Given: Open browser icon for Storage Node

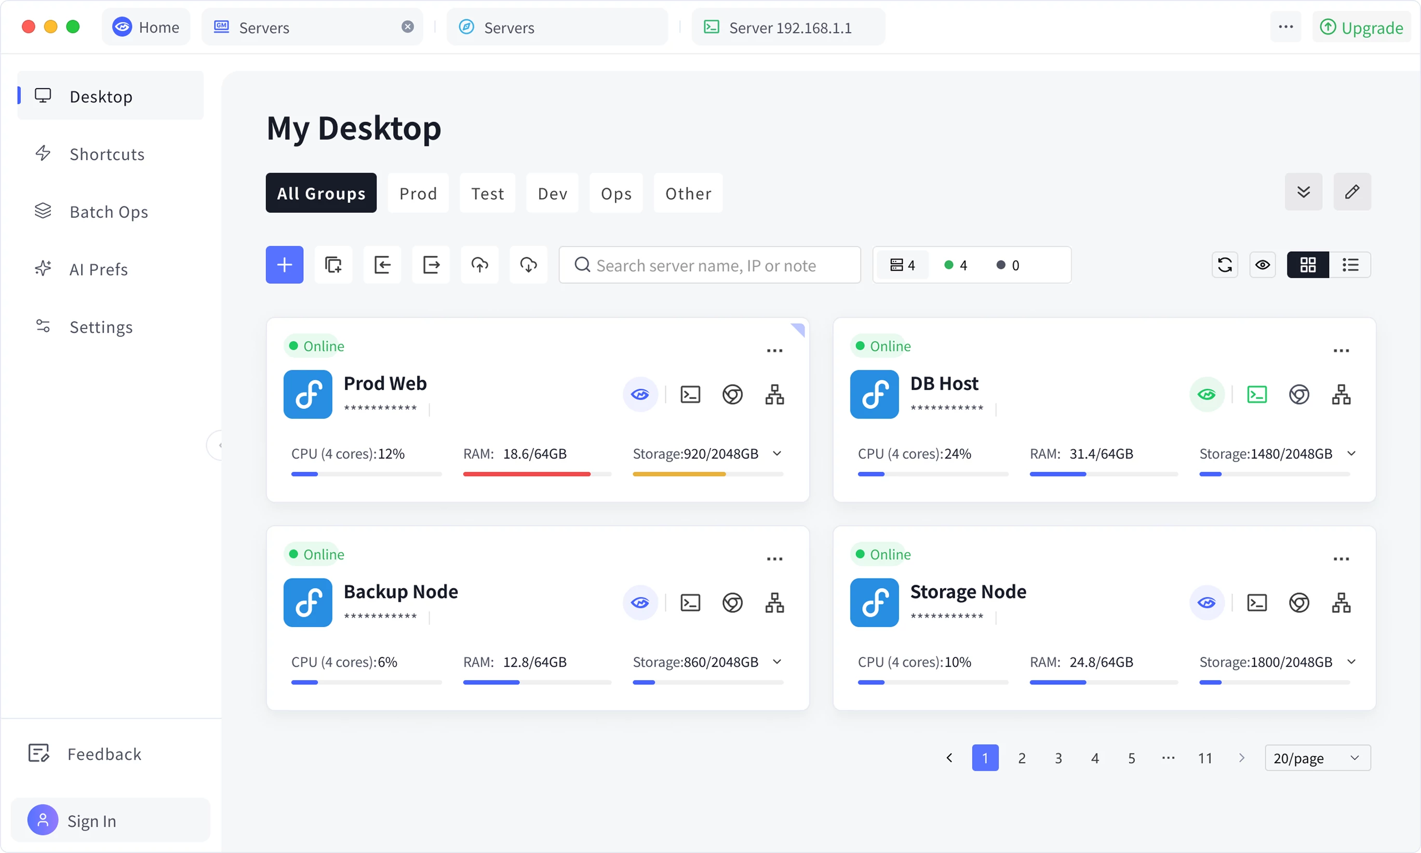Looking at the screenshot, I should point(1299,603).
